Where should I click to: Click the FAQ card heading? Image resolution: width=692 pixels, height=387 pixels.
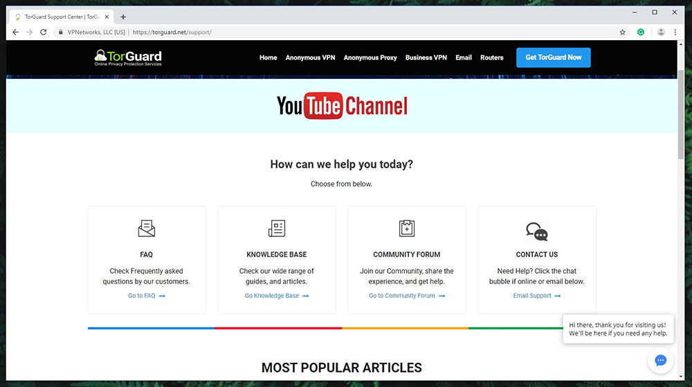147,254
